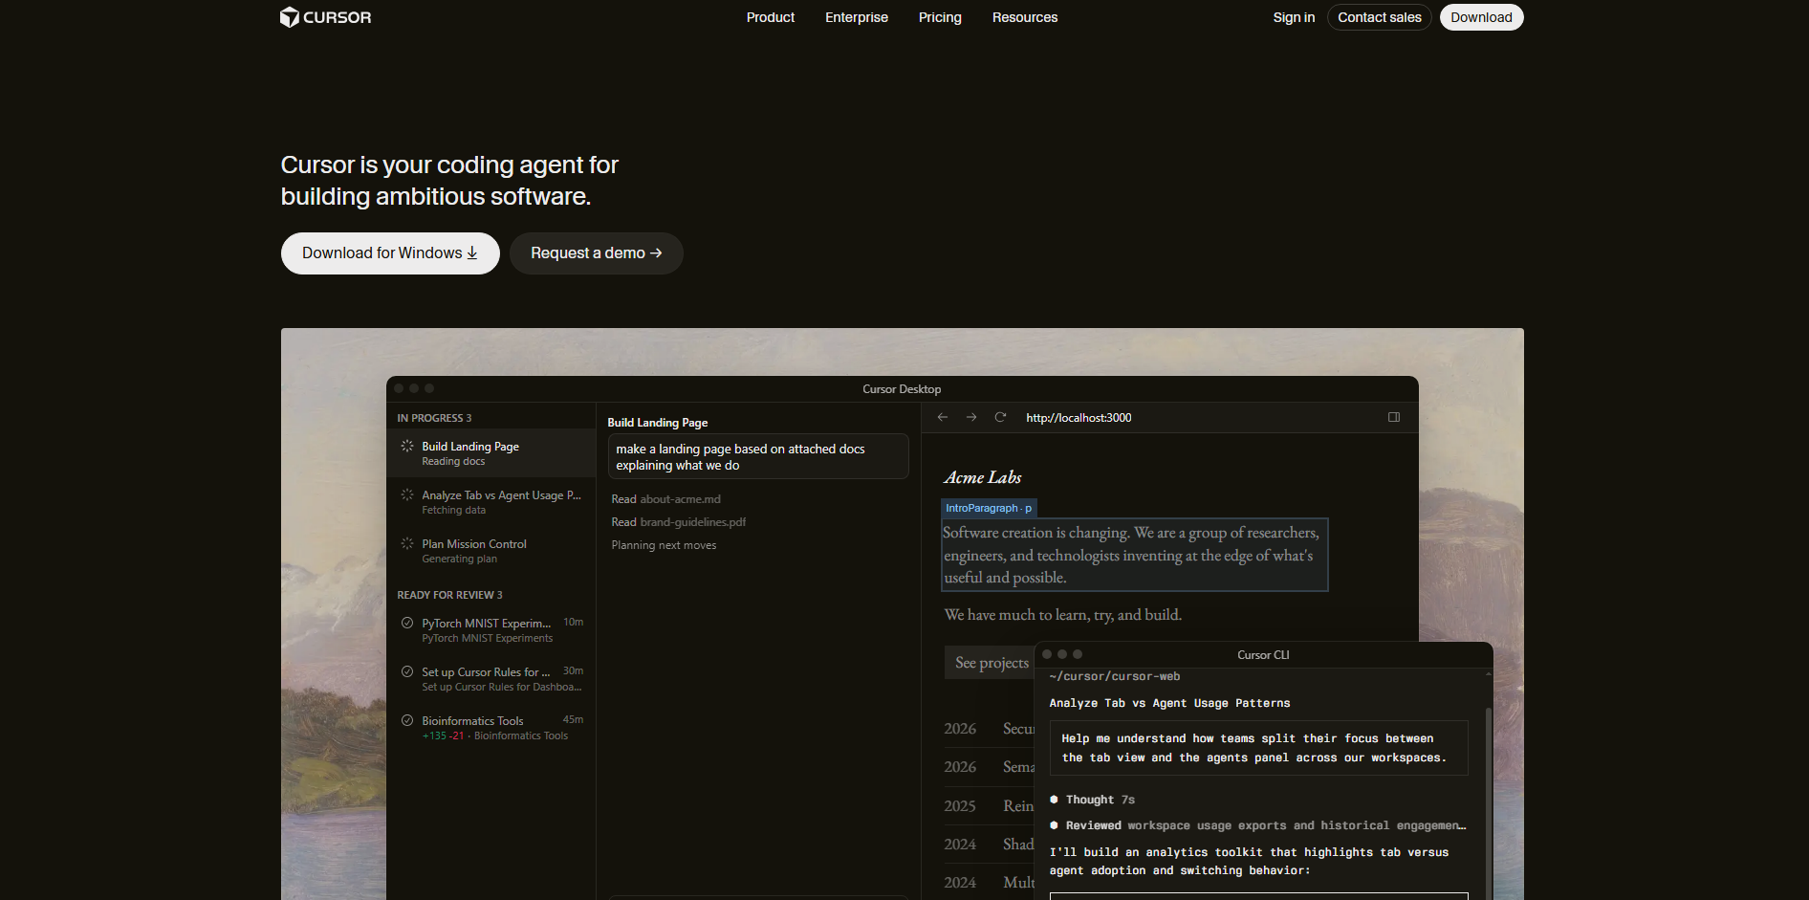Click the Contact sales button

tap(1379, 17)
